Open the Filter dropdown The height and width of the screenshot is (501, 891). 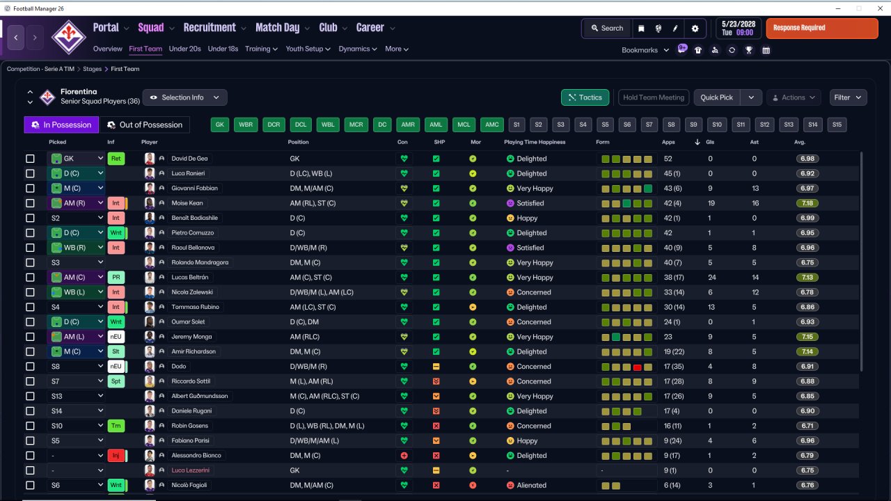point(848,97)
